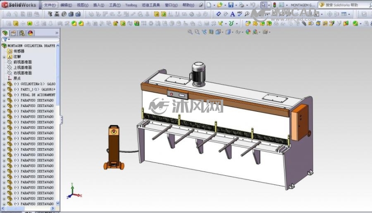Click the Previous View icon

(x=204, y=32)
